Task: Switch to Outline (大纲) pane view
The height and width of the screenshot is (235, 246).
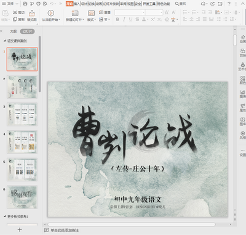Action: 14,31
